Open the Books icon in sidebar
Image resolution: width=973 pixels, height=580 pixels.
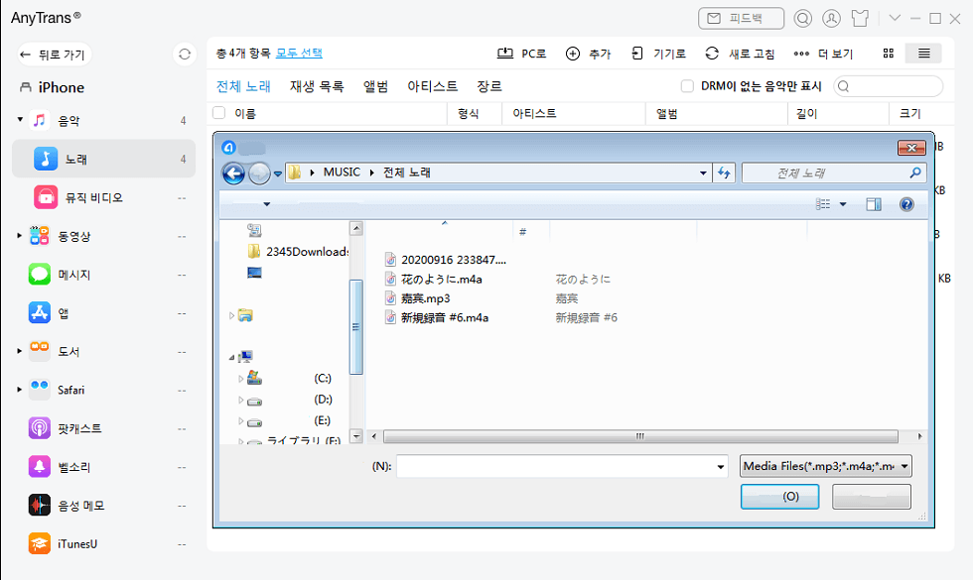click(40, 351)
